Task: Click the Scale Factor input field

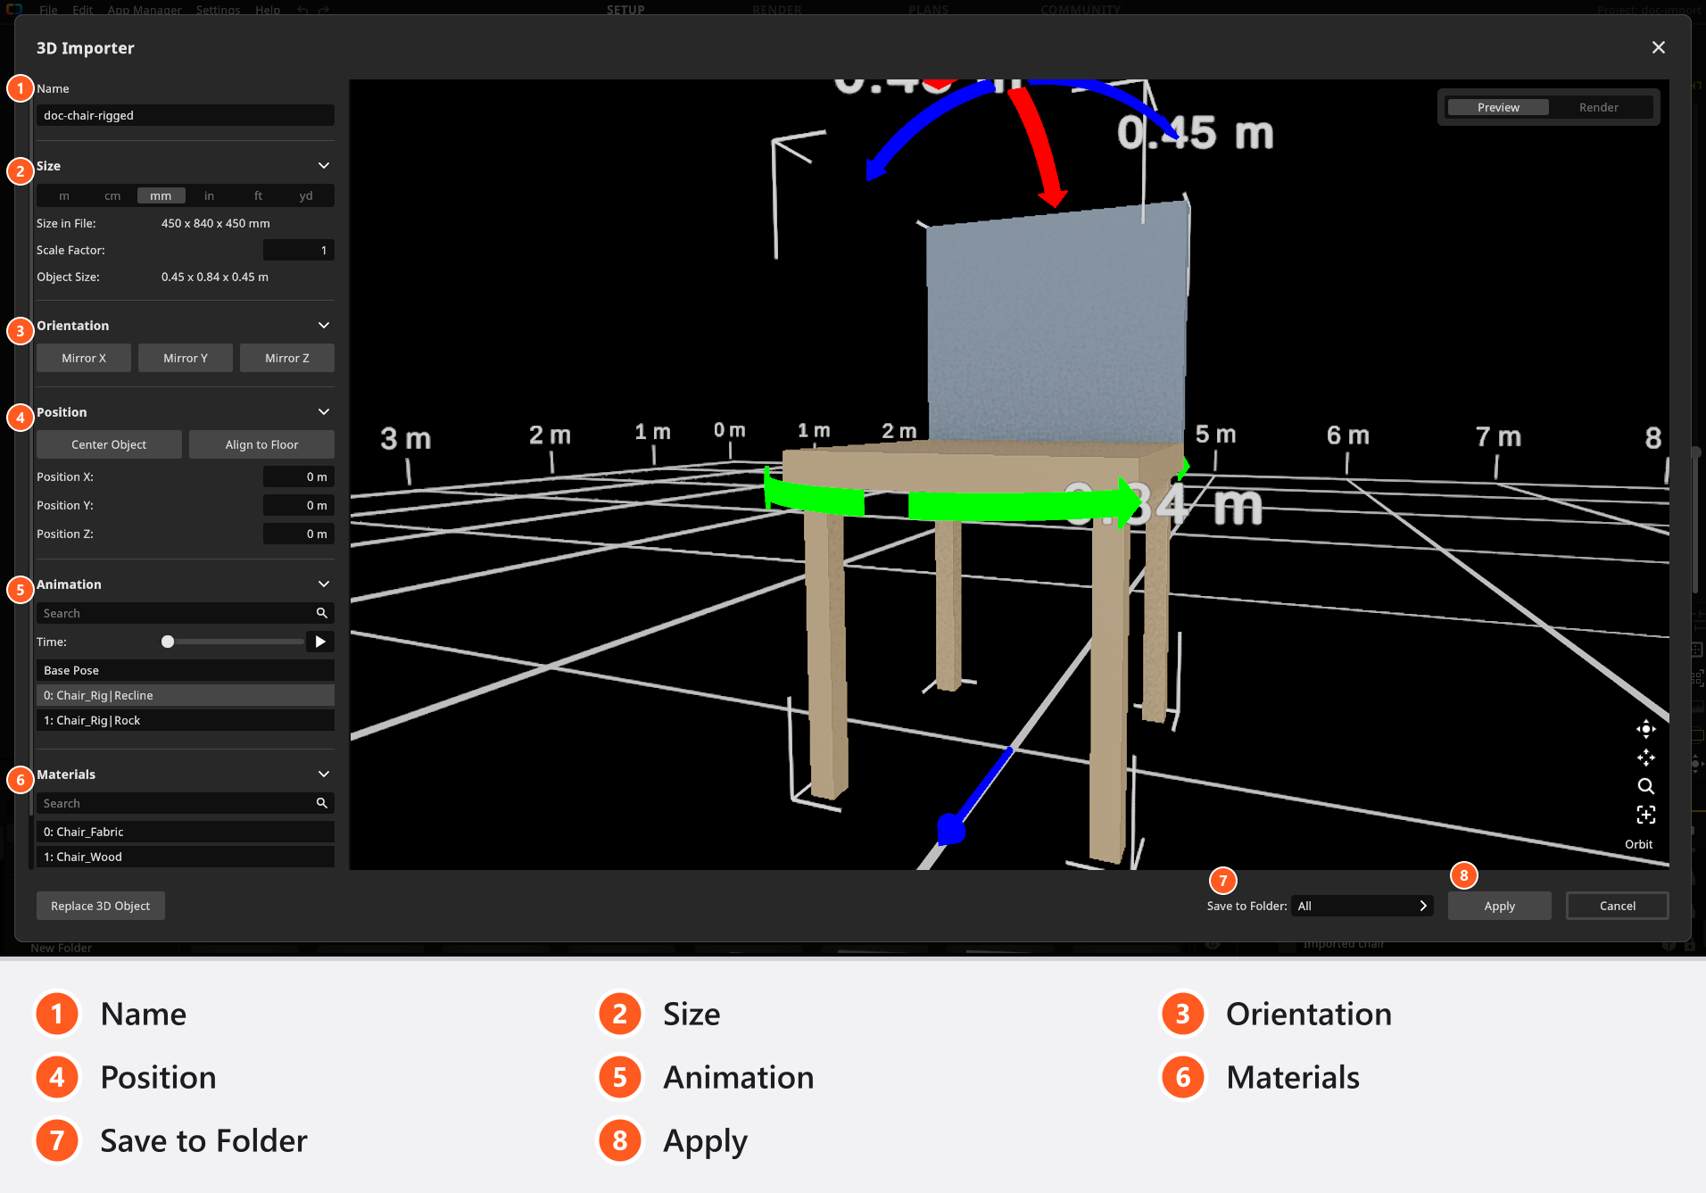Action: [299, 250]
